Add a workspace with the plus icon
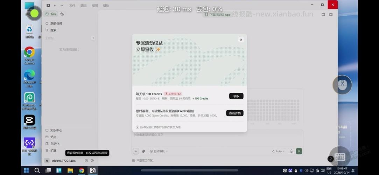This screenshot has width=379, height=175. pyautogui.click(x=93, y=38)
